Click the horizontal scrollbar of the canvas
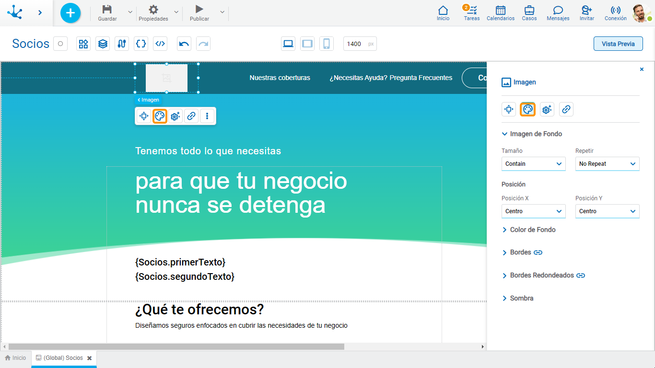The width and height of the screenshot is (655, 368). (x=176, y=346)
